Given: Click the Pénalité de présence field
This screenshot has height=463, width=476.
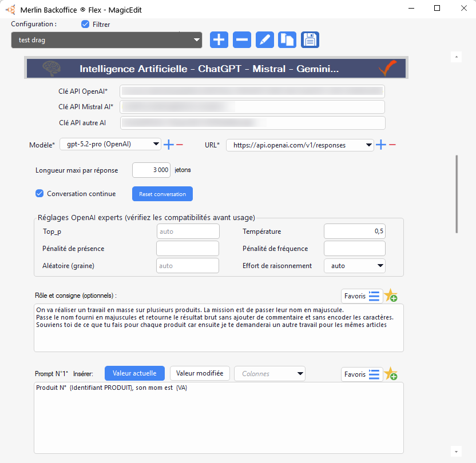Looking at the screenshot, I should pos(188,248).
